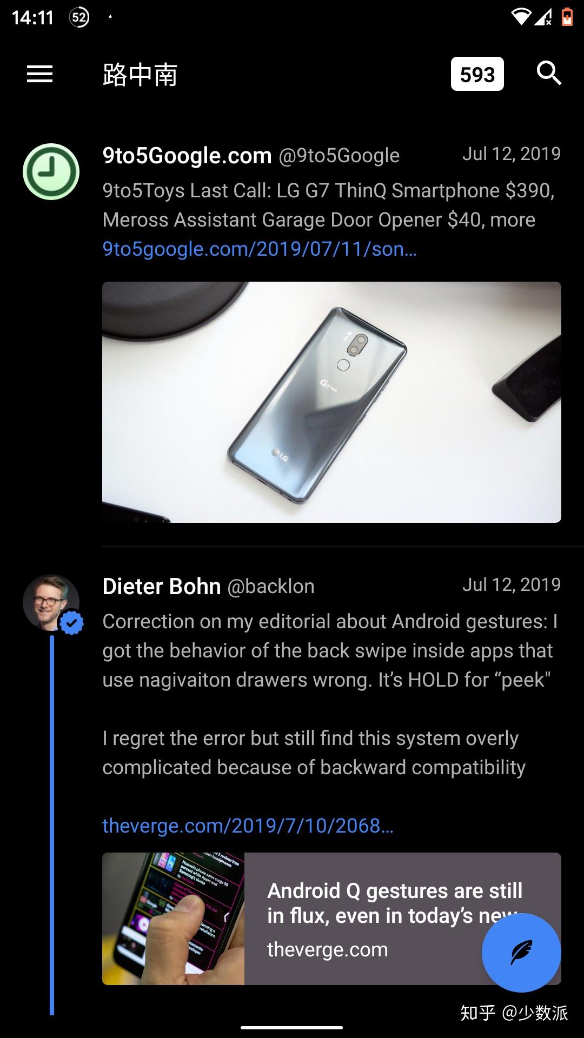Open the 9to5google.com article link

(260, 249)
